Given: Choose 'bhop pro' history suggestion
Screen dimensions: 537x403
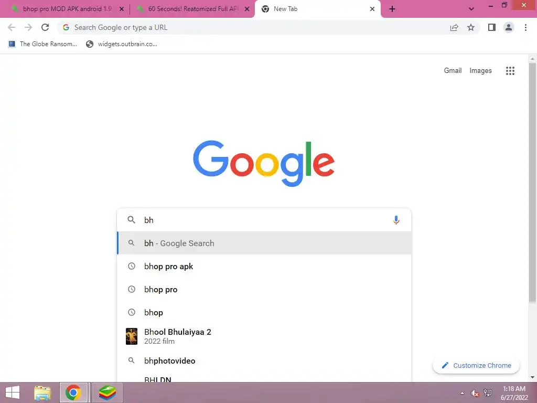Looking at the screenshot, I should (x=264, y=289).
